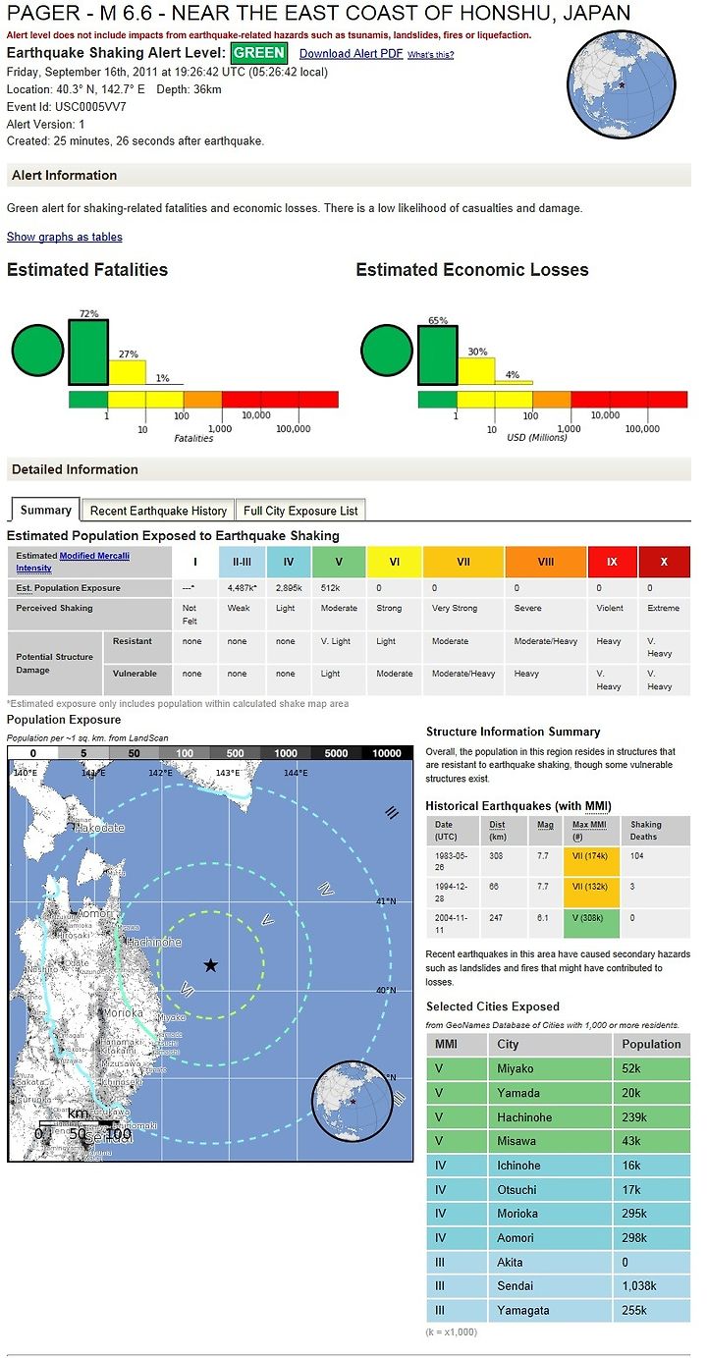
Task: Click the 2004-11-11 historical earthquake date
Action: click(x=452, y=923)
